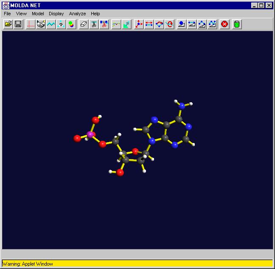The height and width of the screenshot is (269, 275).
Task: Click the two-atom distance measure icon
Action: pyautogui.click(x=192, y=24)
